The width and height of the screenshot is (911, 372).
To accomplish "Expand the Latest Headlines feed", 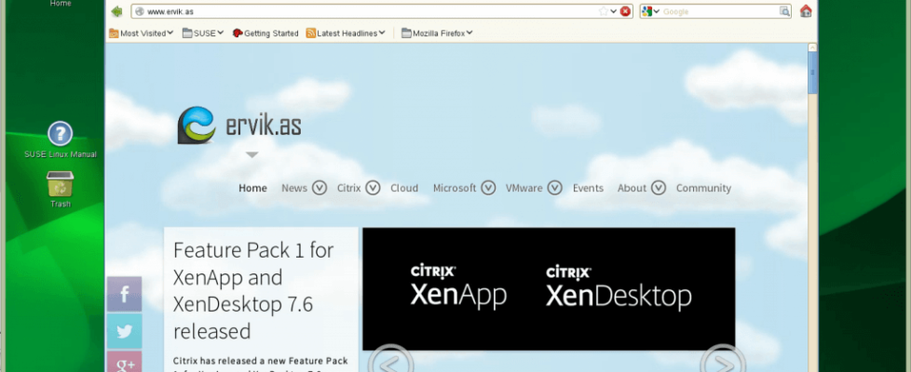I will pyautogui.click(x=346, y=33).
